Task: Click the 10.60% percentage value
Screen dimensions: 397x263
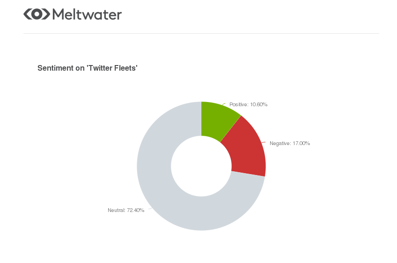Action: (259, 104)
